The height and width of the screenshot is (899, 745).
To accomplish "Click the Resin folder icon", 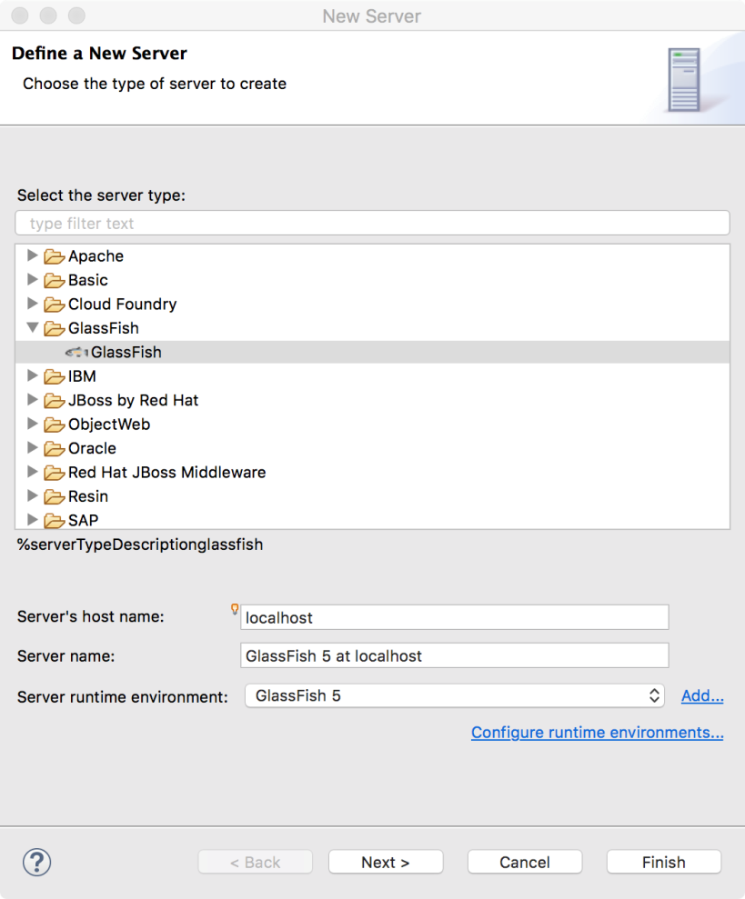I will (x=55, y=496).
